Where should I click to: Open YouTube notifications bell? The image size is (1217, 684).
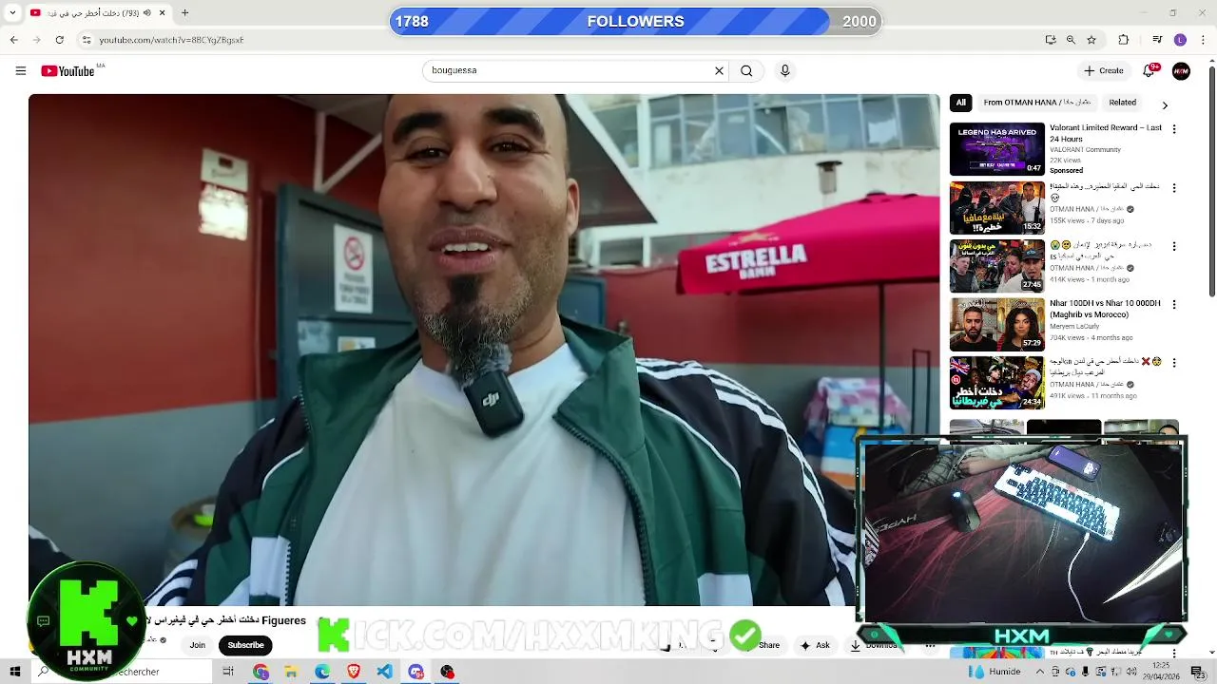1149,70
